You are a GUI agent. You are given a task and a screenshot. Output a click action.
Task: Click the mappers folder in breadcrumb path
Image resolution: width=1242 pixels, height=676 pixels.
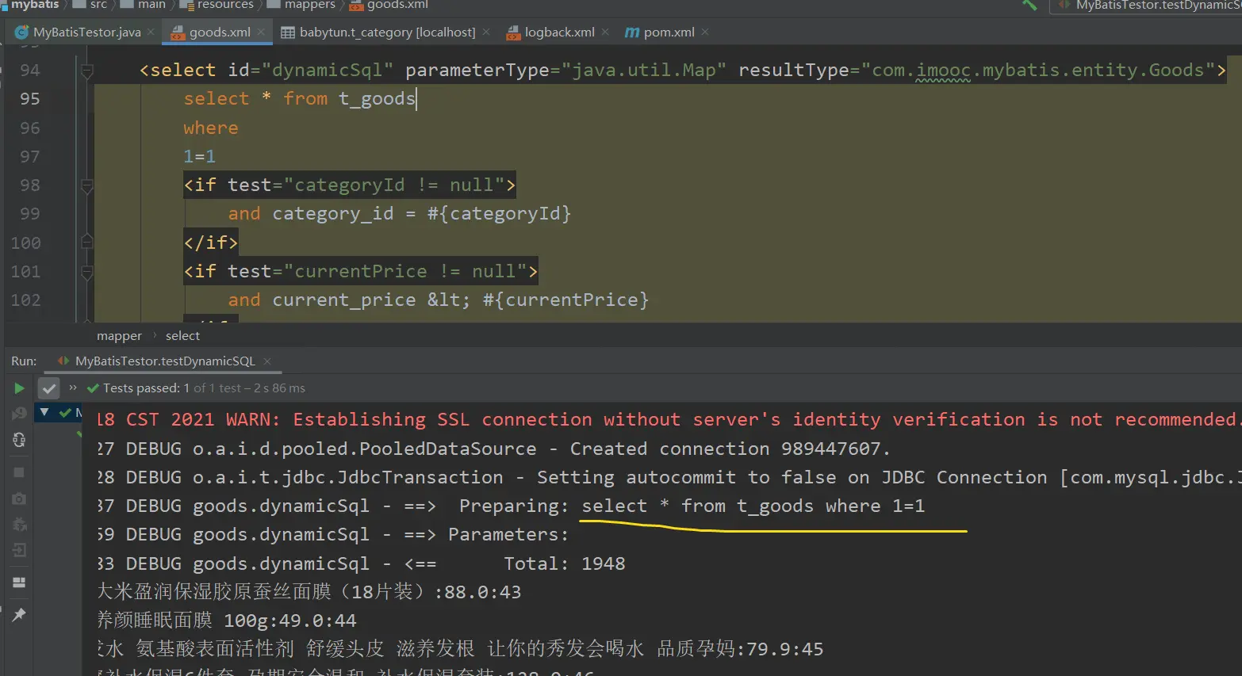(309, 5)
